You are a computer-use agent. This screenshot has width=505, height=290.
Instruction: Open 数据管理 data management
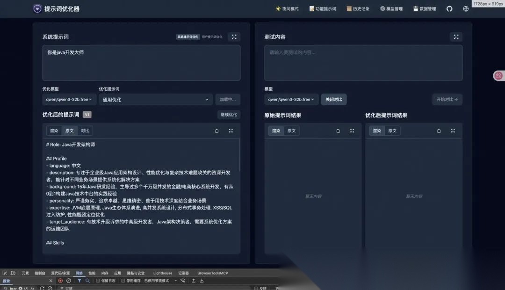point(425,9)
